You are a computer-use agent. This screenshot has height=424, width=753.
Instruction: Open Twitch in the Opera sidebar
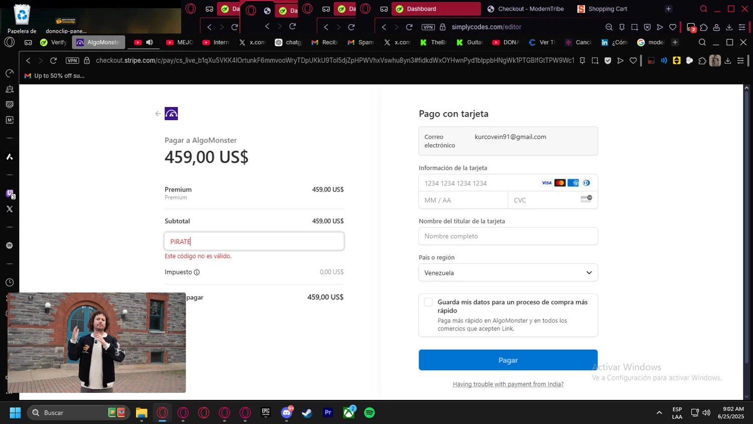[10, 193]
